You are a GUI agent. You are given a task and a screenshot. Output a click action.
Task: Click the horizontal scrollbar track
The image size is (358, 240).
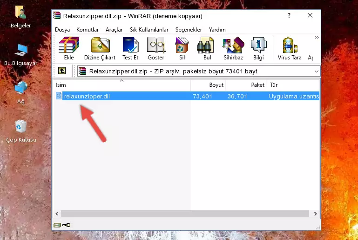(x=185, y=214)
